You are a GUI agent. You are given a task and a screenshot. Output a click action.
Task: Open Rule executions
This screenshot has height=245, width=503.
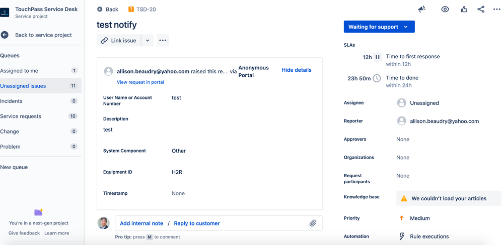click(429, 236)
